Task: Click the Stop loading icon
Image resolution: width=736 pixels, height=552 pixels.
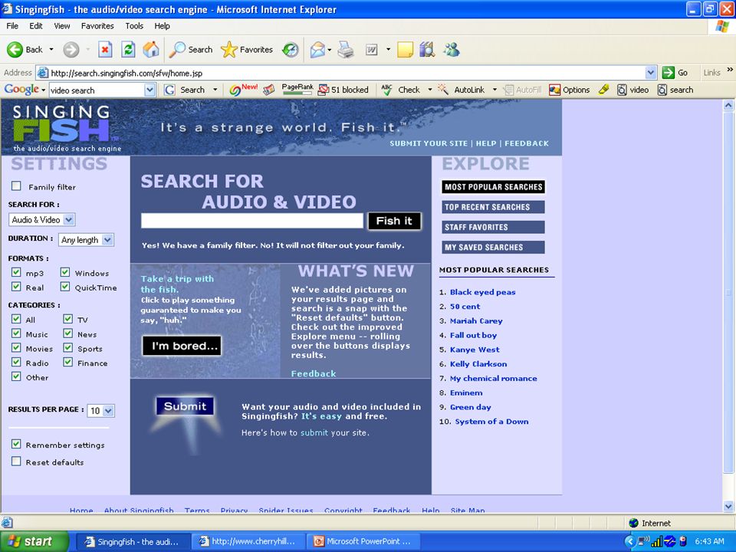Action: coord(105,49)
